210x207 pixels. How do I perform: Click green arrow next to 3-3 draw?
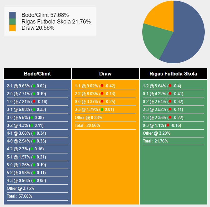102,110
